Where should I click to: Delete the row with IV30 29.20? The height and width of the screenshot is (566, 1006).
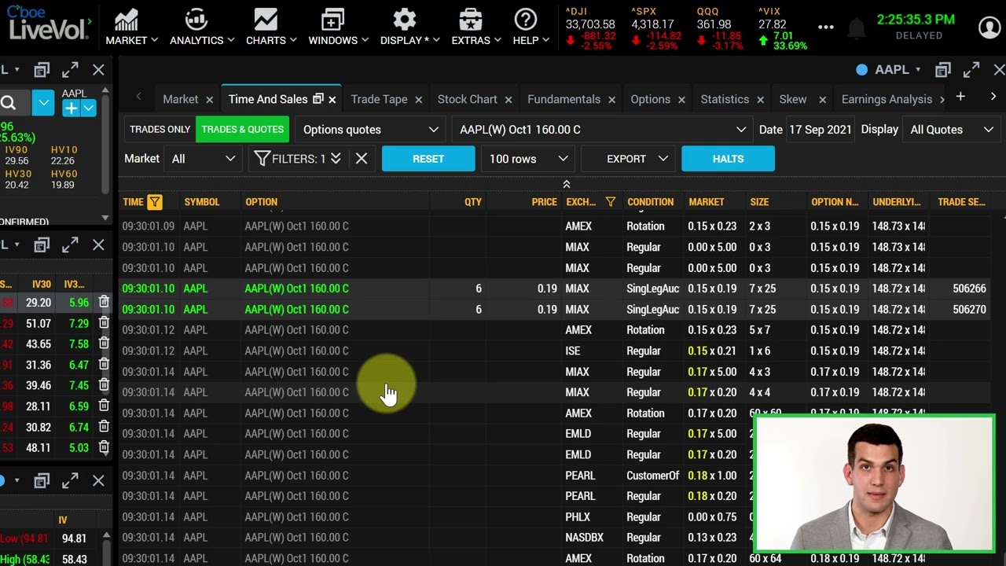click(x=104, y=302)
